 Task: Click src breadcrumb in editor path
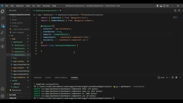coord(34,15)
